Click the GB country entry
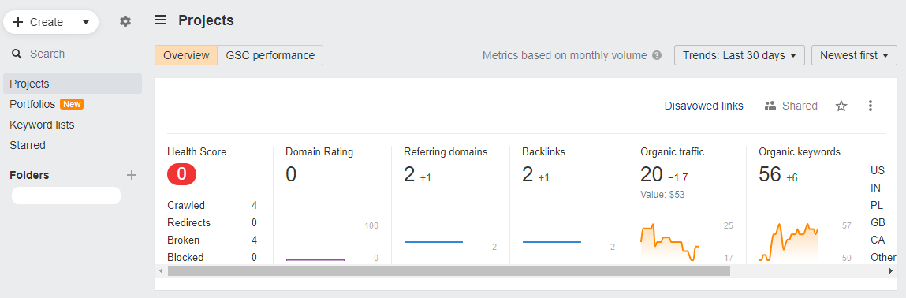The height and width of the screenshot is (298, 906). [878, 222]
